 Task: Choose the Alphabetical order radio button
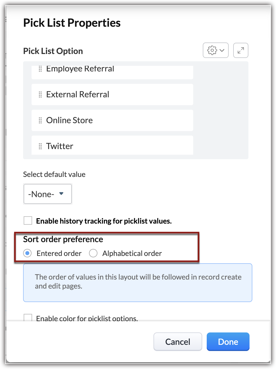(x=93, y=253)
